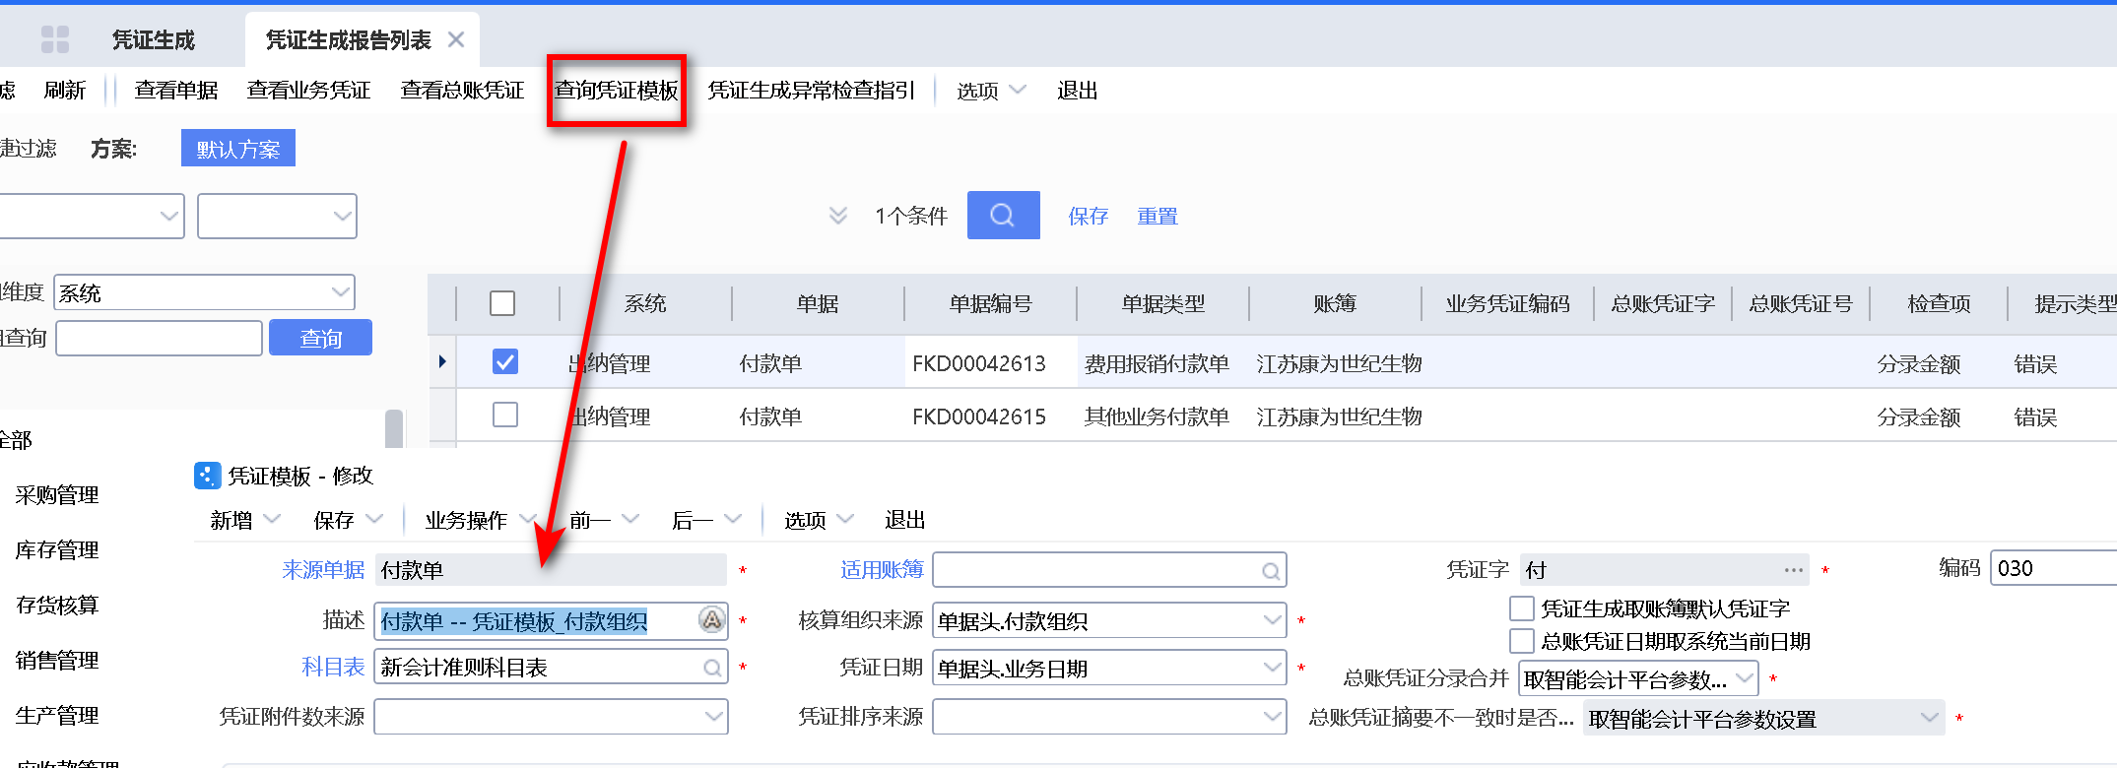Screen dimensions: 2117x768
Task: Select 库存管理 in the left tree
Action: [x=57, y=550]
